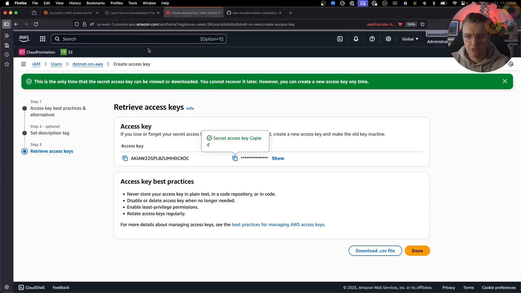Open the AWS help question mark

(x=372, y=39)
